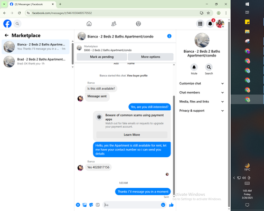Image resolution: width=264 pixels, height=211 pixels.
Task: Search in conversation with the magnifier icon
Action: tap(209, 67)
